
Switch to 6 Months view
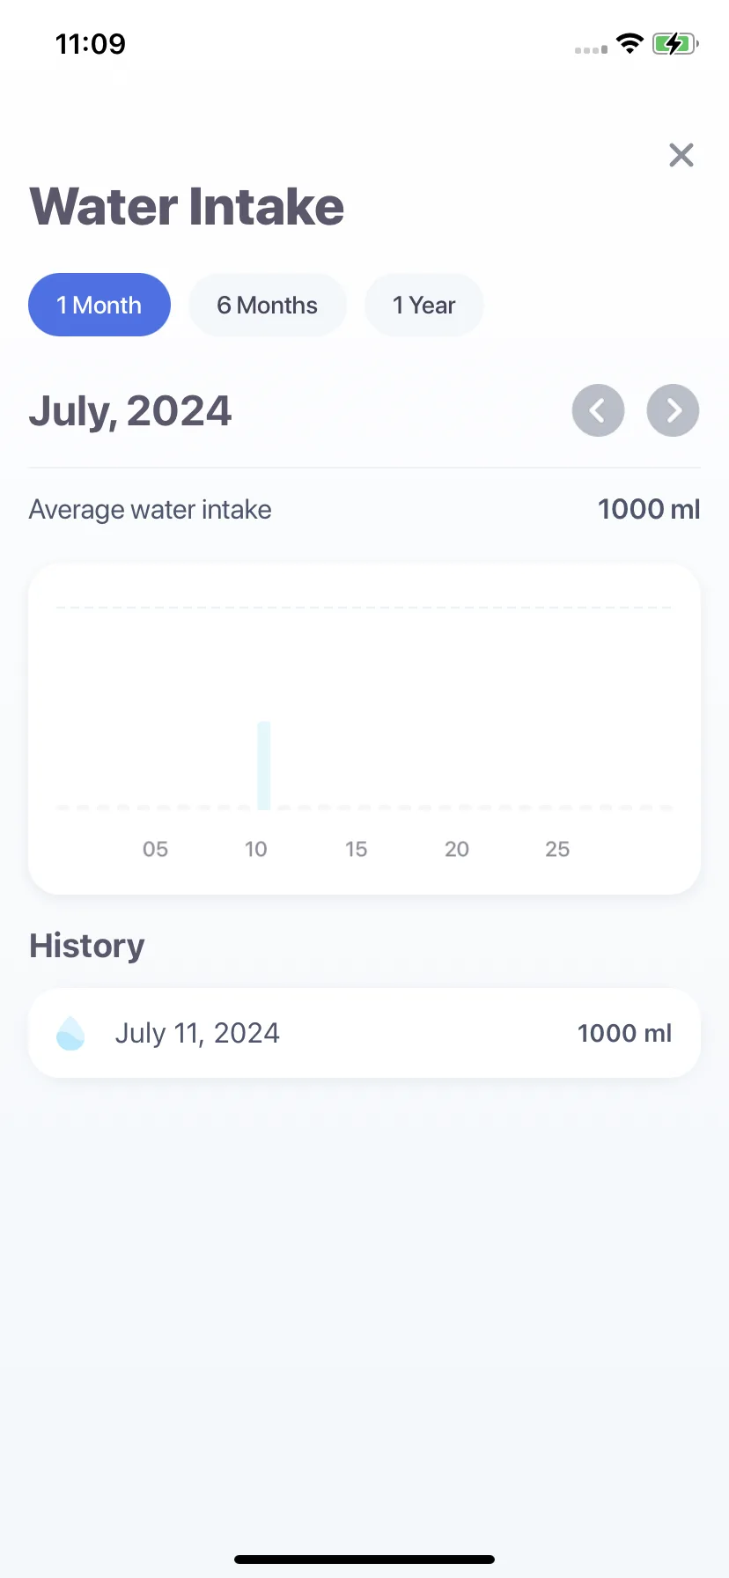click(268, 305)
